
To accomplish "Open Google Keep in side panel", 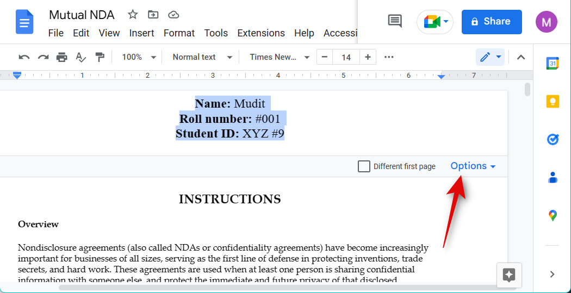I will 553,102.
